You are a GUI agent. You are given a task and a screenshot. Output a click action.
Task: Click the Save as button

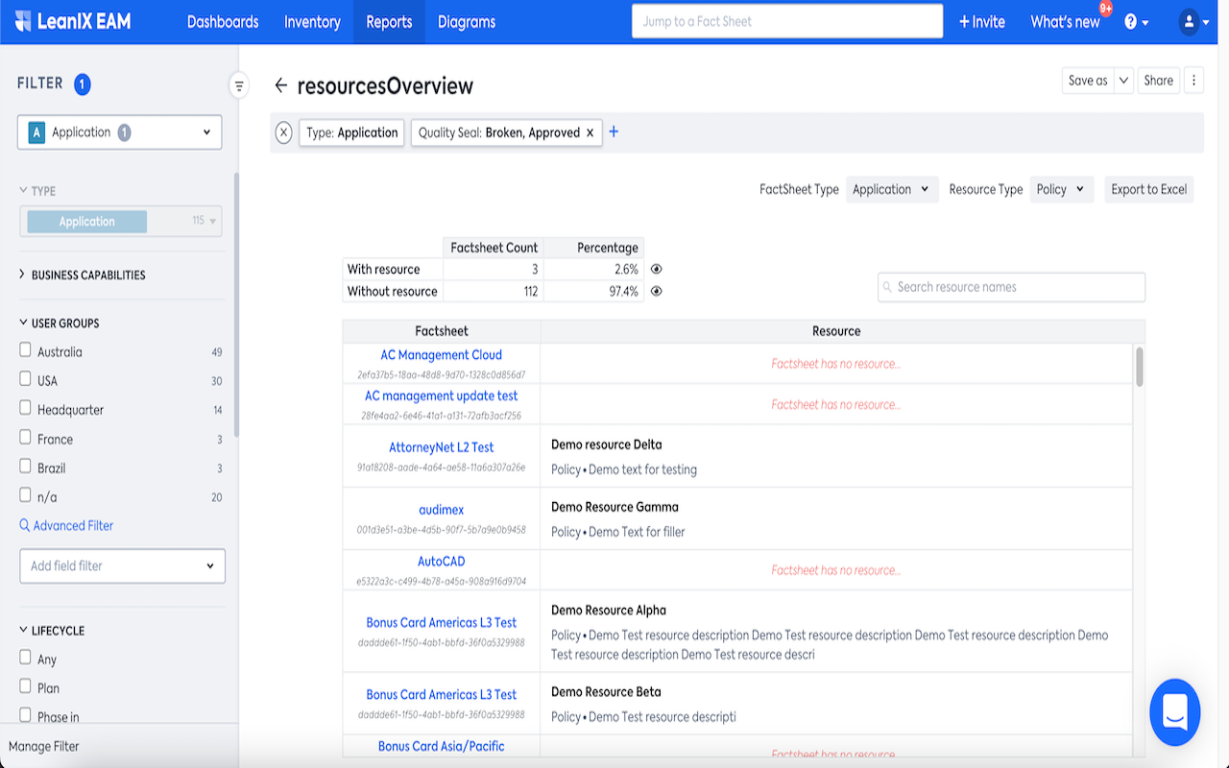point(1088,81)
